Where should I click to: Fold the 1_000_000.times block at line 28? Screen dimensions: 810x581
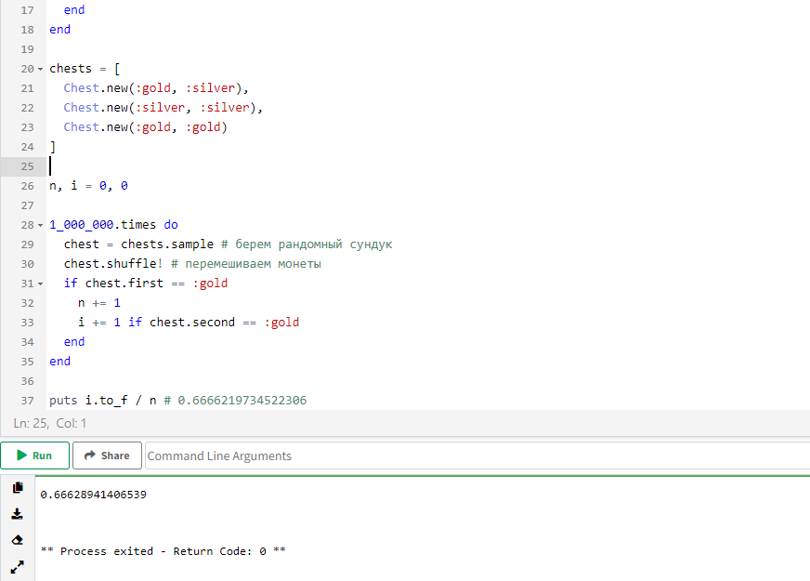click(40, 225)
